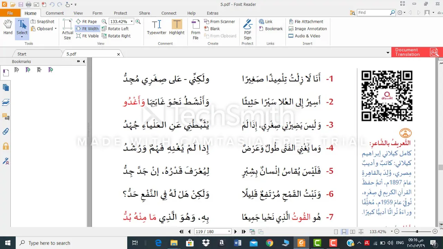Image resolution: width=443 pixels, height=249 pixels.
Task: Create a Blank PDF
Action: 212,29
